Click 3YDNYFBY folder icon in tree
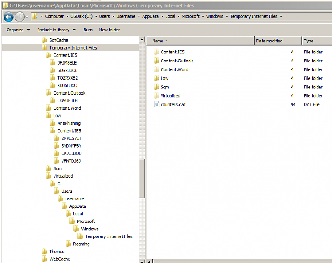The image size is (332, 263). coord(56,146)
